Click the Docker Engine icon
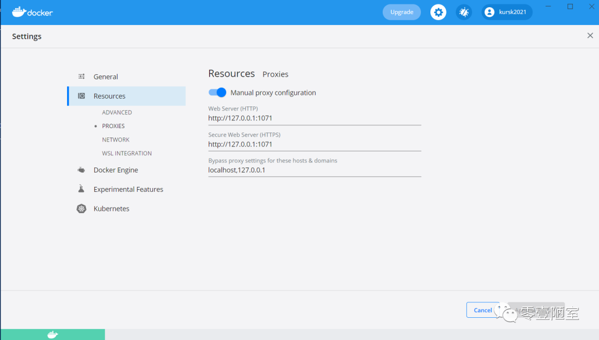The height and width of the screenshot is (340, 599). click(82, 170)
